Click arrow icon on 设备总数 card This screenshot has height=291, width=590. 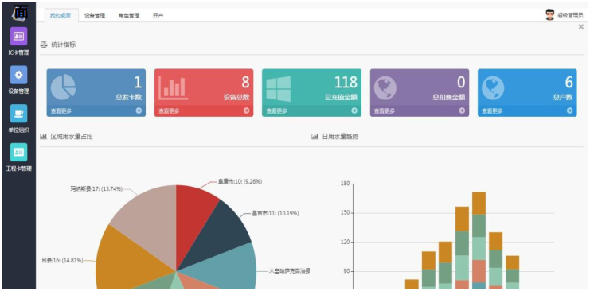pyautogui.click(x=247, y=111)
